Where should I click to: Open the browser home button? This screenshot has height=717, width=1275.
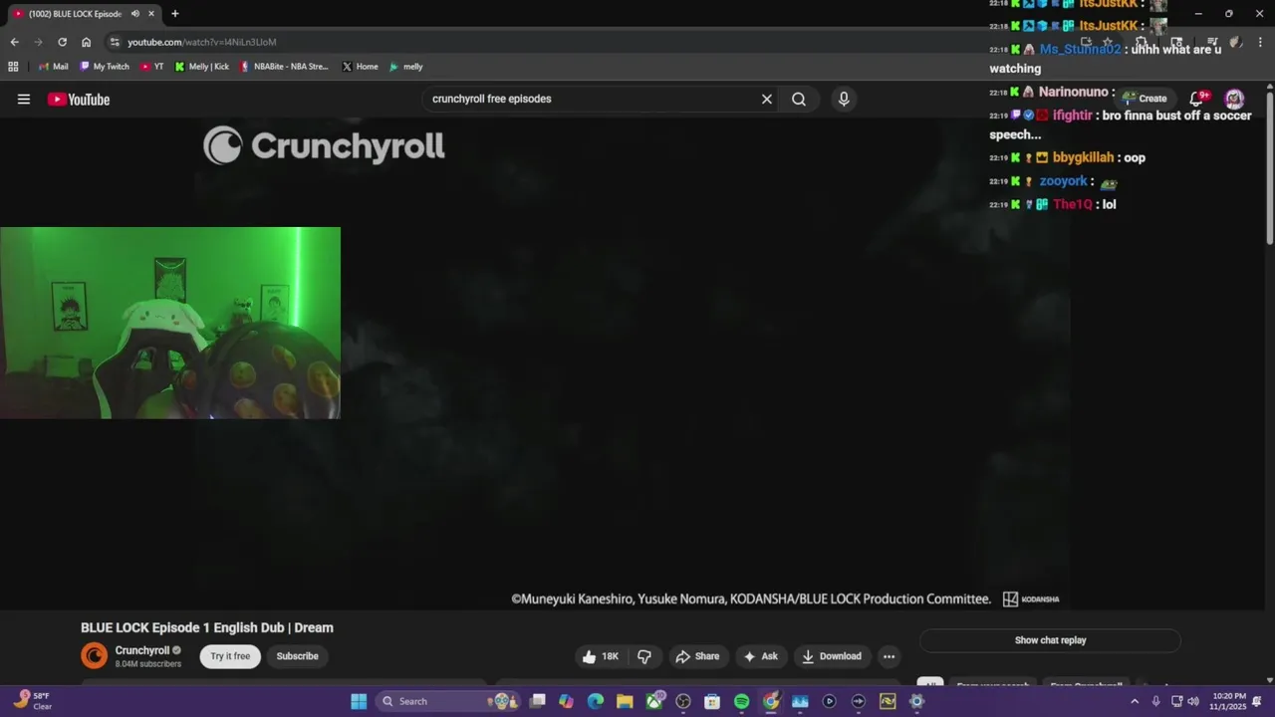[86, 42]
